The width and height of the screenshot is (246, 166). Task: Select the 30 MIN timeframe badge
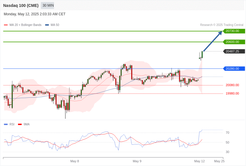(x=48, y=5)
